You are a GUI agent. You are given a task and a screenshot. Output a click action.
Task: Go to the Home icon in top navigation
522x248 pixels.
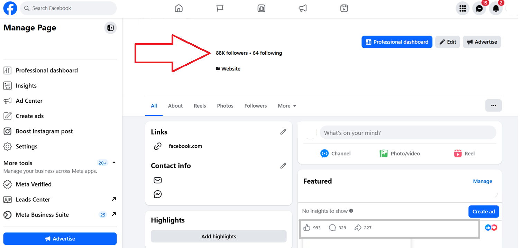coord(178,8)
